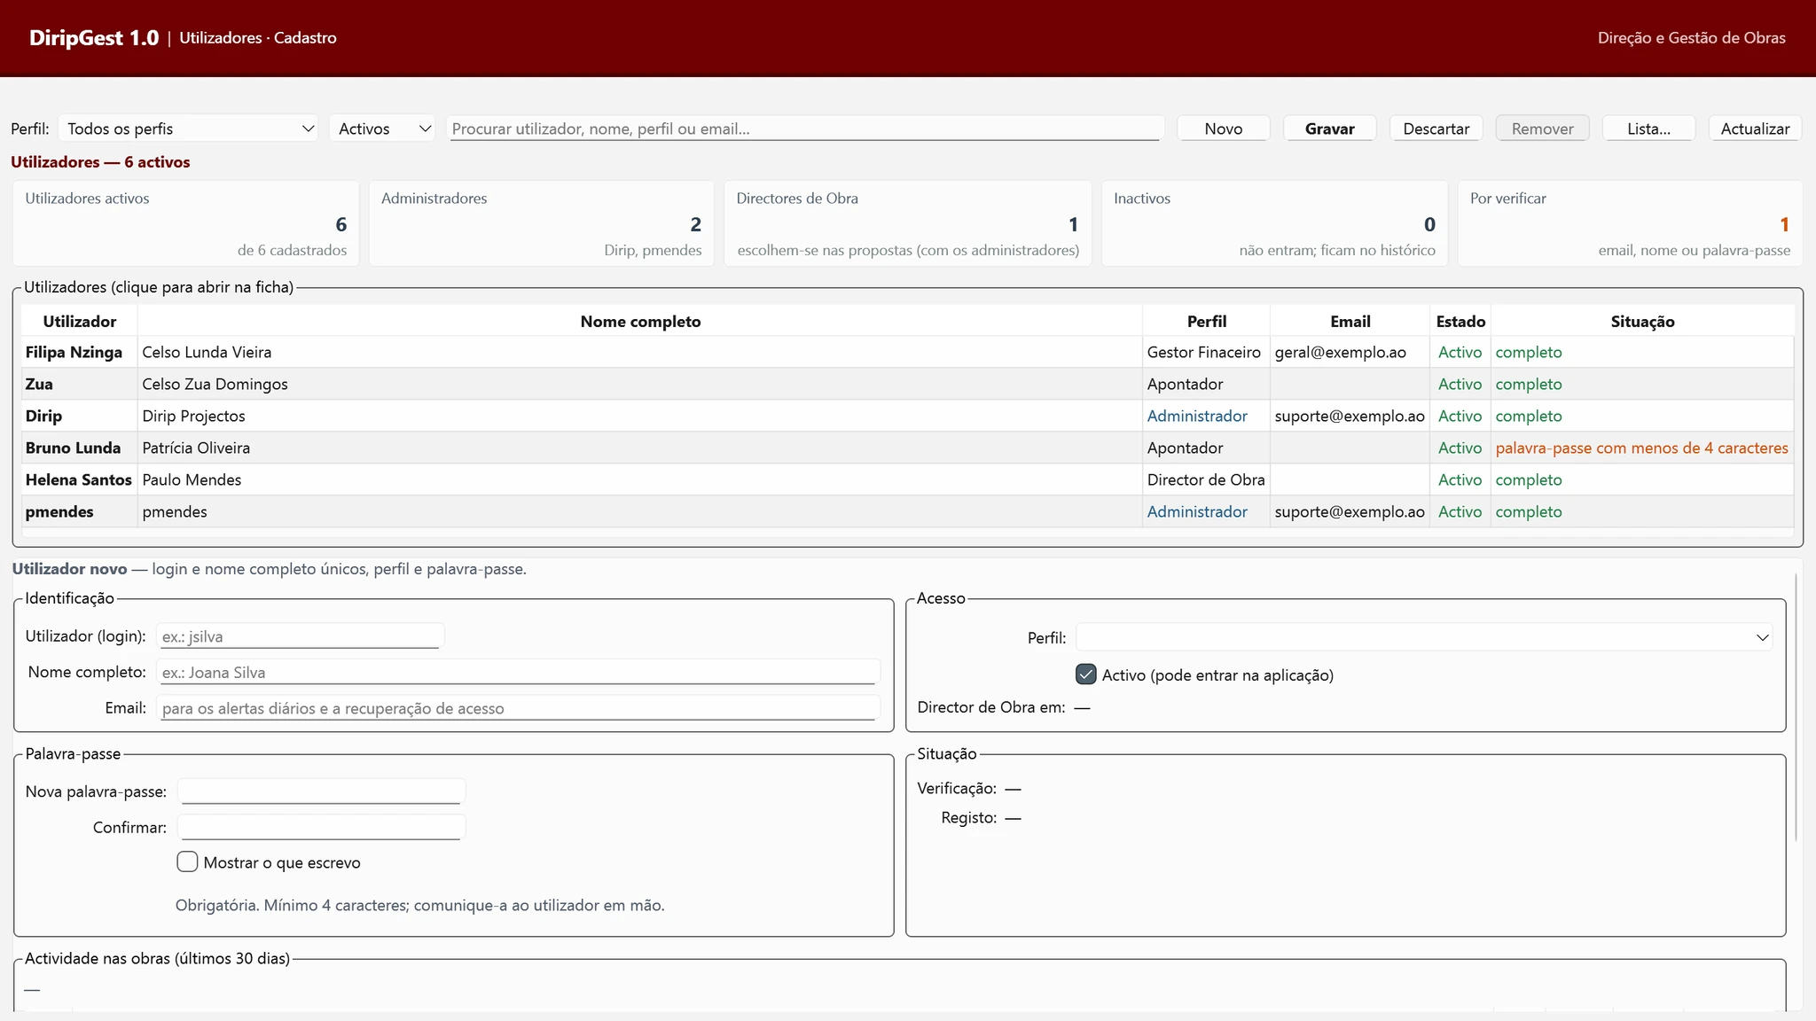The image size is (1816, 1021).
Task: Open the Perfil filter dropdown 'Todos os perfis'
Action: click(x=188, y=129)
